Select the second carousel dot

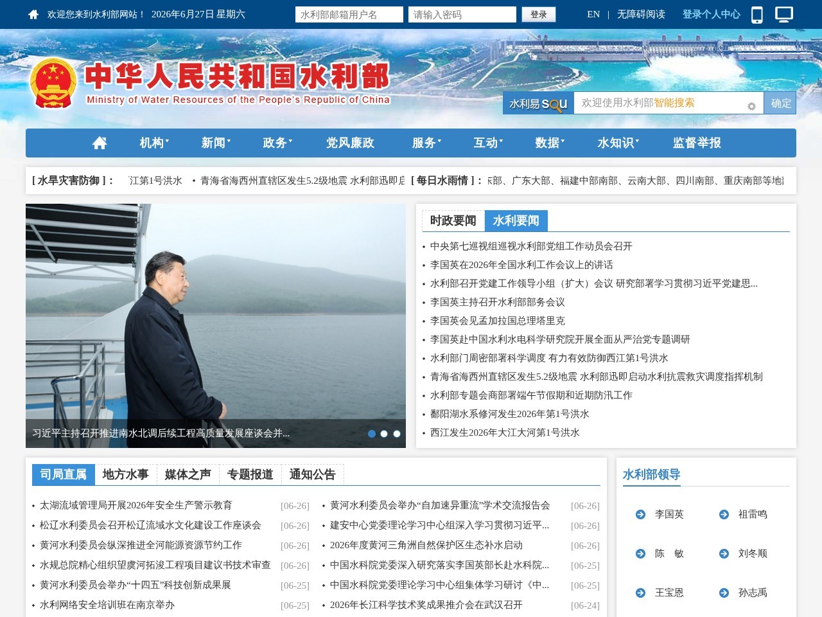(384, 434)
